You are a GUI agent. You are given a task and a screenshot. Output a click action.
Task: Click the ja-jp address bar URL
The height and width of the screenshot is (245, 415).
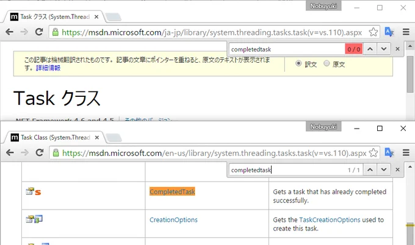point(212,32)
